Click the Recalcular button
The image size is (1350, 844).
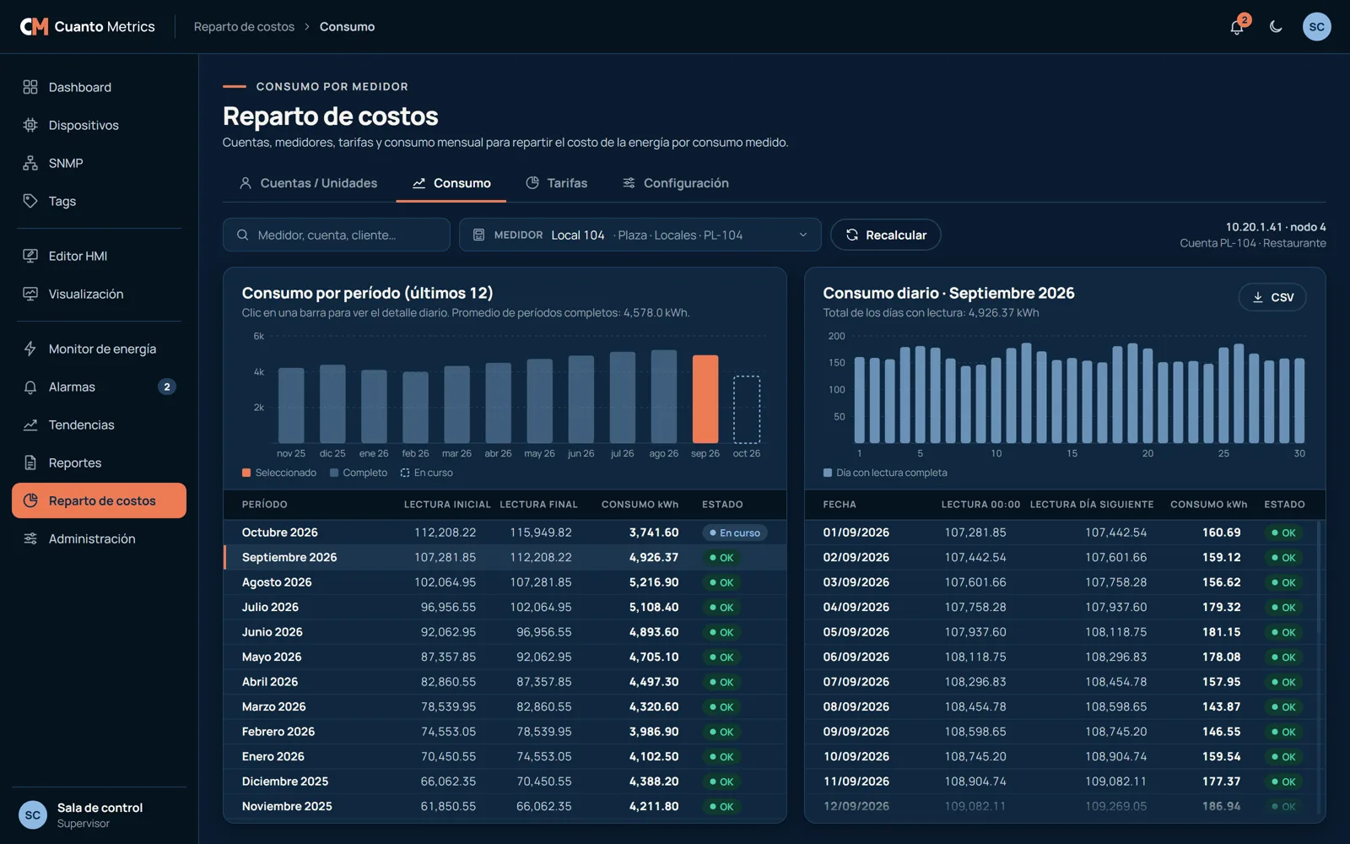(x=886, y=235)
